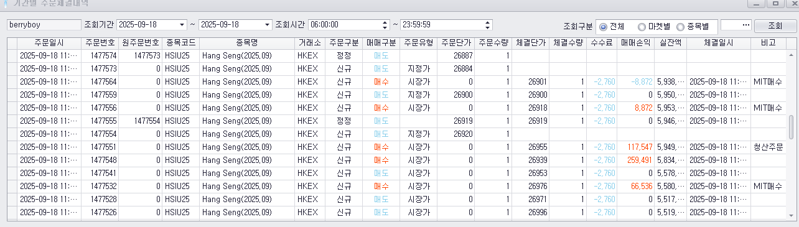Screen dimensions: 799x227
Task: Click the fill price 26939 cell
Action: 531,160
